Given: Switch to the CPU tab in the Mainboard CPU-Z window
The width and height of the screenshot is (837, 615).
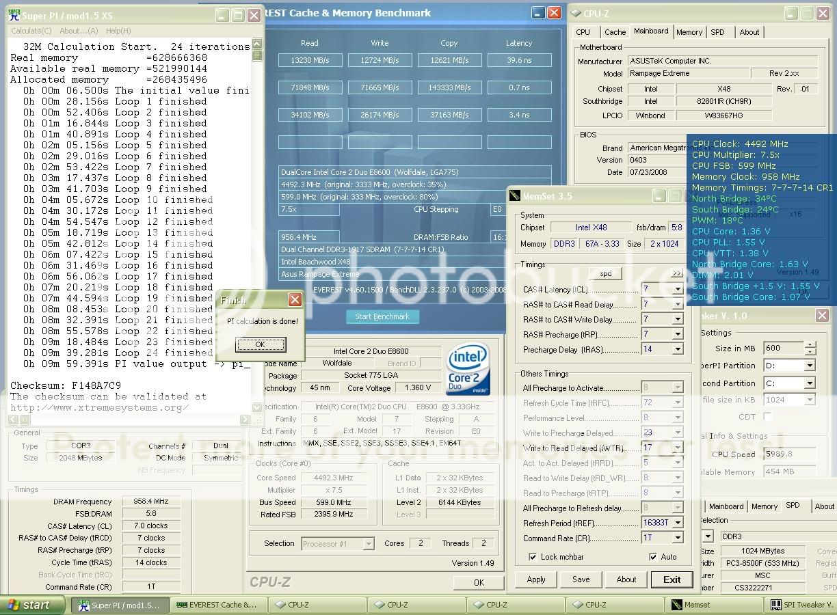Looking at the screenshot, I should click(x=583, y=32).
